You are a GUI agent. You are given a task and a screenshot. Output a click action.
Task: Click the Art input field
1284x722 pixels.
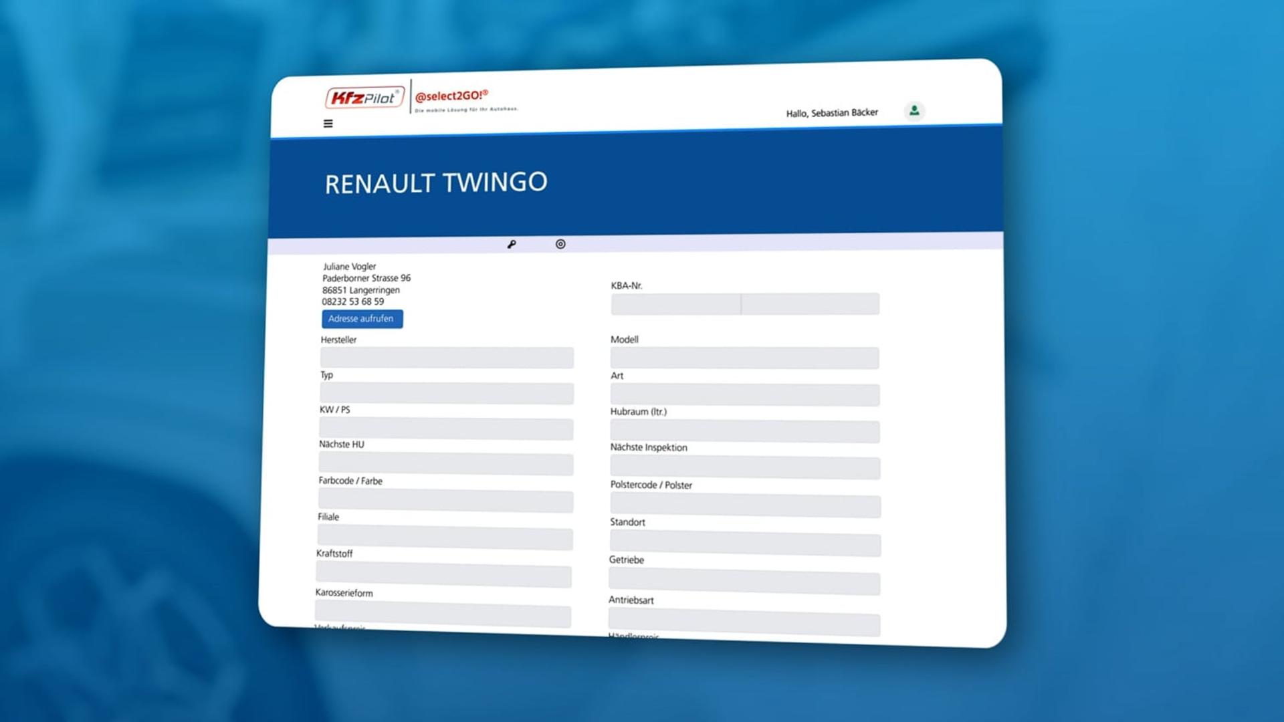click(x=745, y=395)
